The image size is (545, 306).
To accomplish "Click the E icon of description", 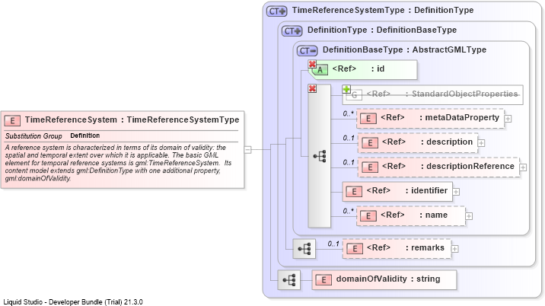I will coord(370,143).
